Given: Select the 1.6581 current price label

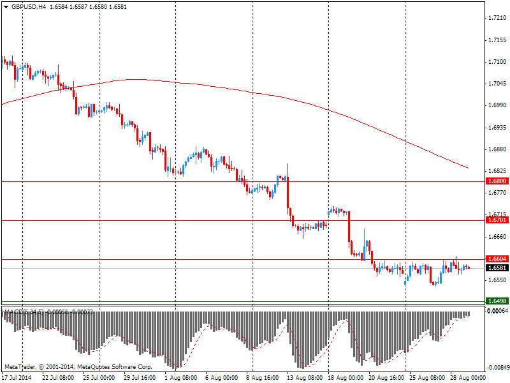Looking at the screenshot, I should (497, 268).
